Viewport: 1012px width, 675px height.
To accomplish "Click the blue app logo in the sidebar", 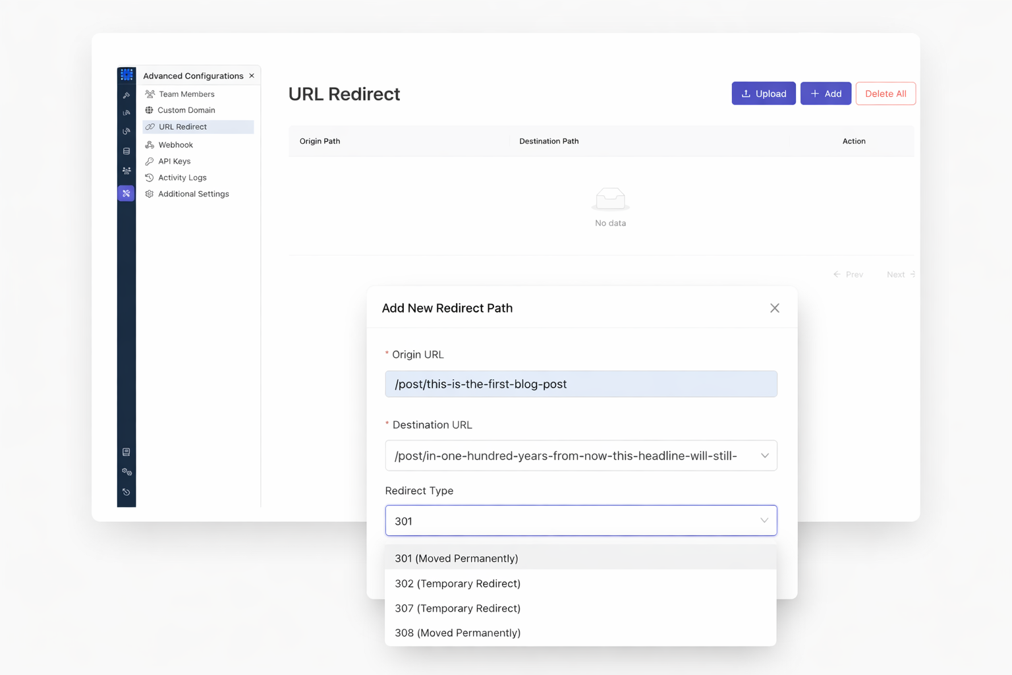I will click(126, 75).
